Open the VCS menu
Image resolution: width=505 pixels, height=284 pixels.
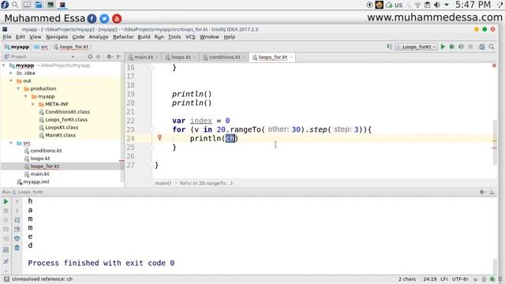[x=190, y=37]
